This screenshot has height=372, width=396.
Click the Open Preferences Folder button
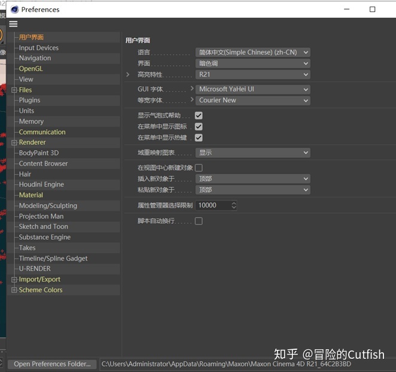point(52,364)
